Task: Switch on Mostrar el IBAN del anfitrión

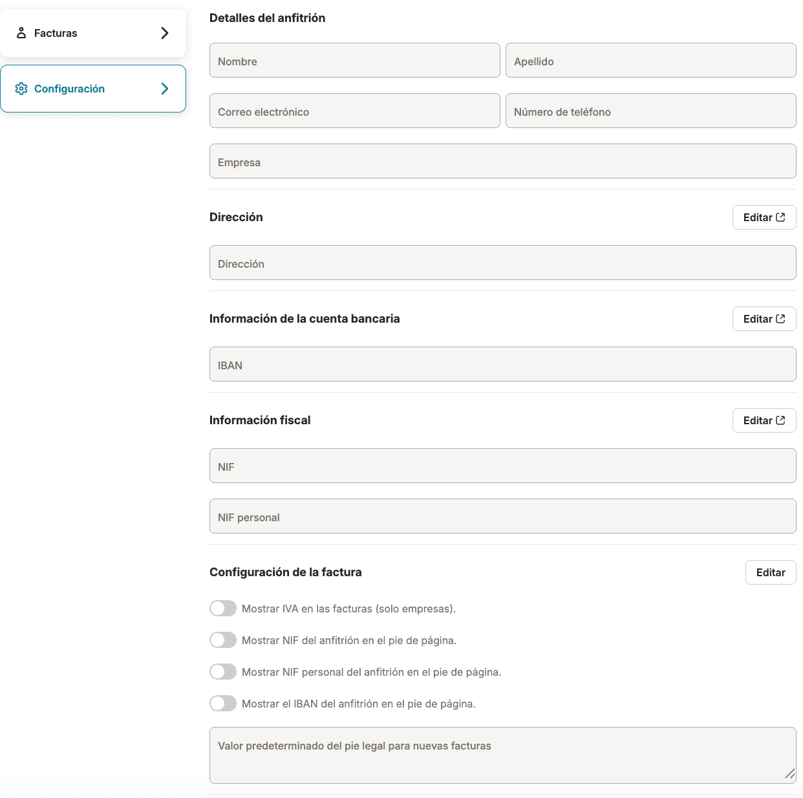Action: pos(223,704)
